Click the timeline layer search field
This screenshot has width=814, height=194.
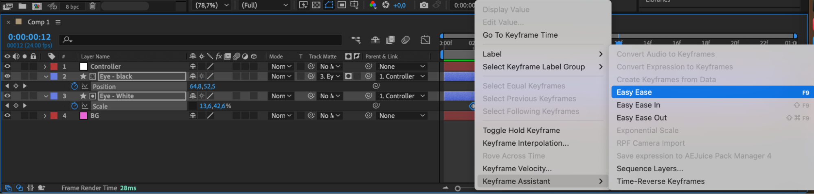pyautogui.click(x=204, y=40)
